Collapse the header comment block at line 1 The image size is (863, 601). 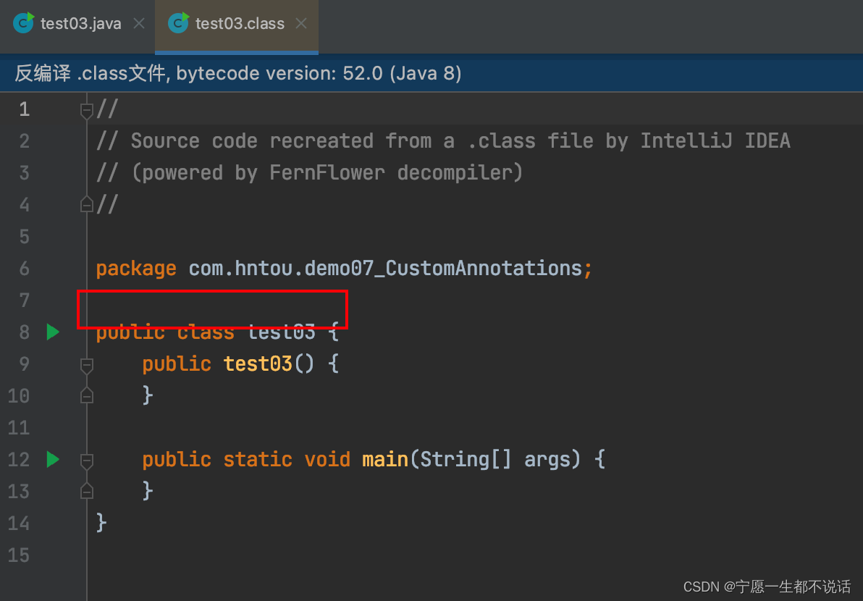point(86,109)
